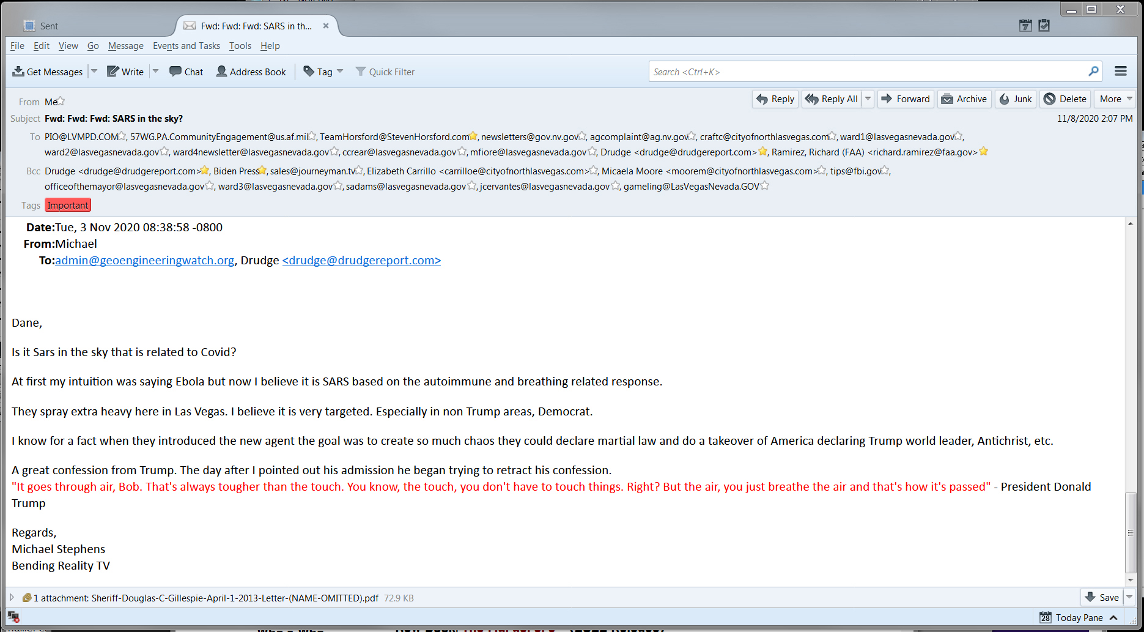Expand the Tag button dropdown

(340, 72)
